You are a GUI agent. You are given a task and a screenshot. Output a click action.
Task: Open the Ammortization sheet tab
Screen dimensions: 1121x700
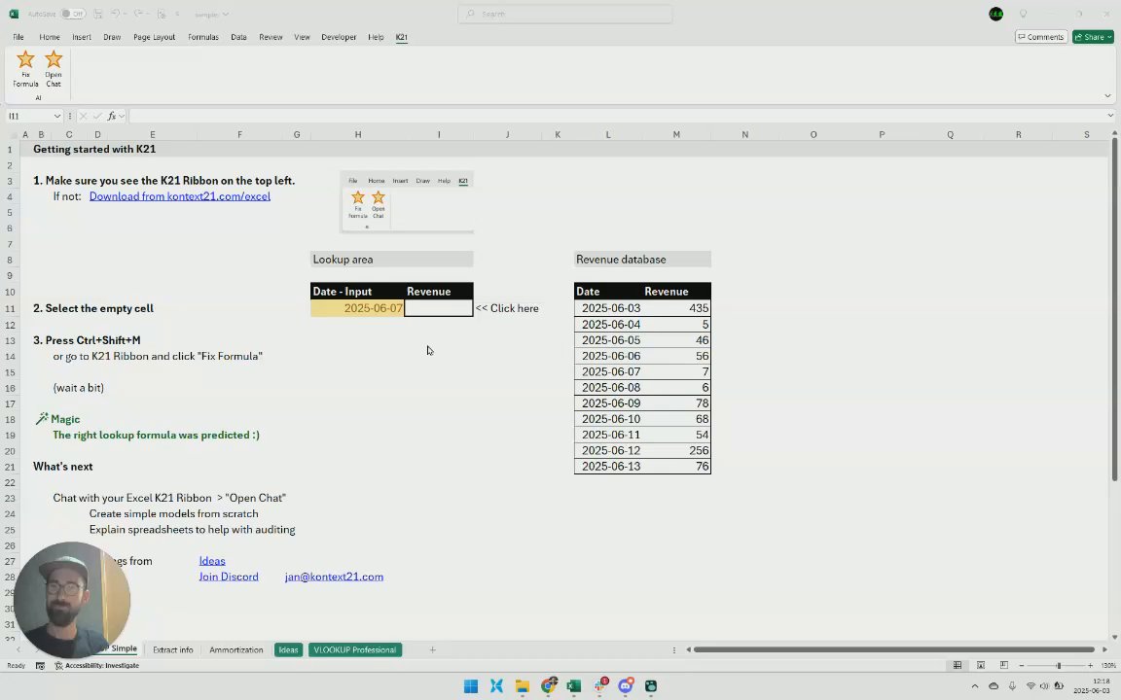(x=236, y=650)
